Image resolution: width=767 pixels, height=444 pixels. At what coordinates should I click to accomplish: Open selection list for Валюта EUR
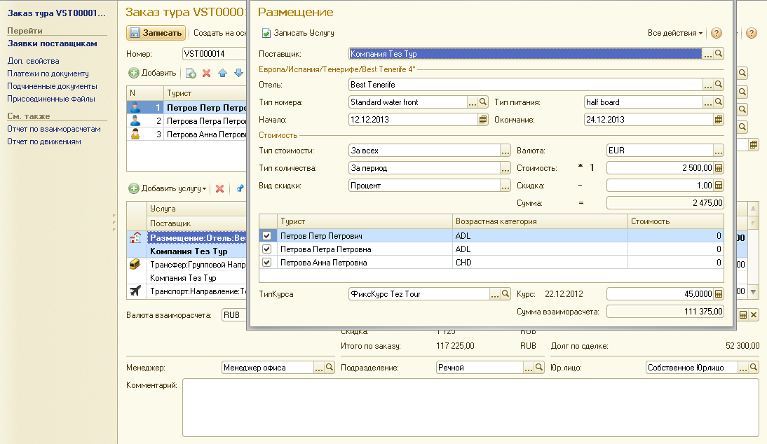point(718,151)
